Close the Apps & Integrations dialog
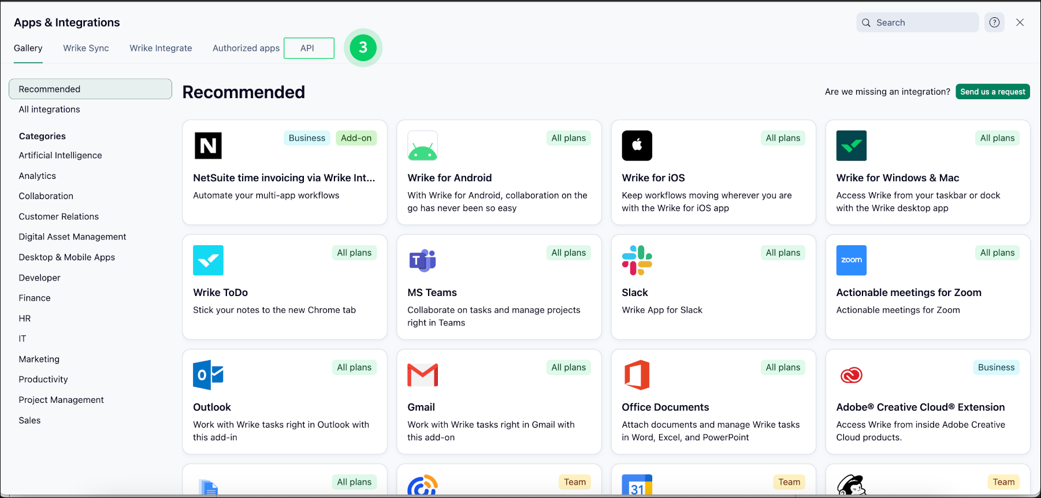 point(1020,23)
